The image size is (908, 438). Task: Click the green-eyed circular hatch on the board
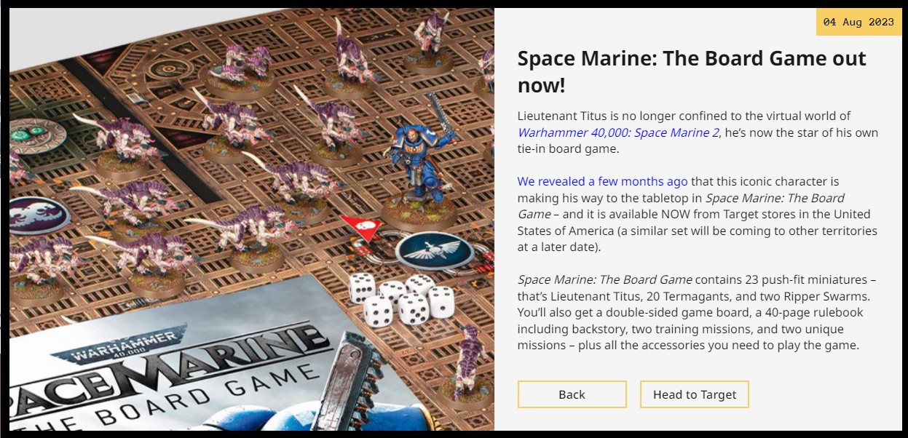point(34,137)
